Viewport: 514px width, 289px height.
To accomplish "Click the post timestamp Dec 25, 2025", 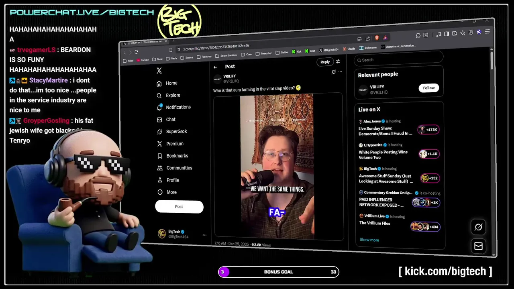I will (232, 244).
